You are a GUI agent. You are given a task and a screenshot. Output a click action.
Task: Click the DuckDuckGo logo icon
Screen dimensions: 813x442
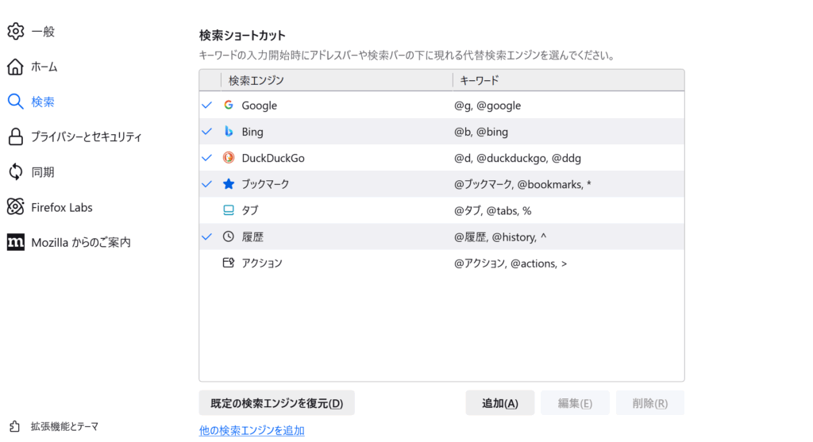(229, 158)
